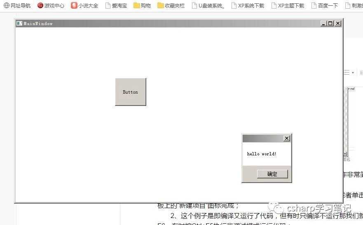Open the 收藏夹栏 bookmark folder
The height and width of the screenshot is (225, 363).
tap(171, 5)
